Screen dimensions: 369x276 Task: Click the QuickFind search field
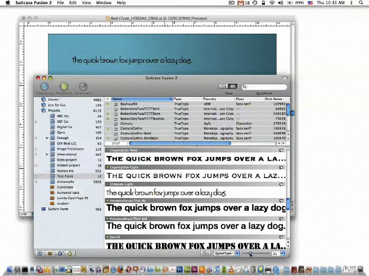[265, 87]
